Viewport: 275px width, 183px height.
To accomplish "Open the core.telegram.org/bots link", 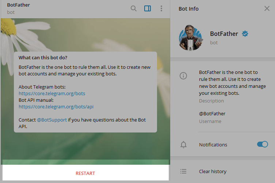I will [x=52, y=93].
